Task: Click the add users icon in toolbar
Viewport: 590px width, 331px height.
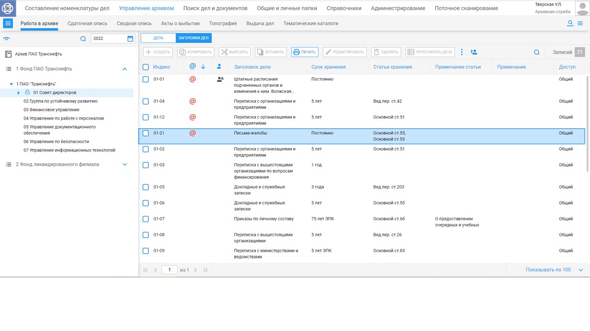Action: click(x=474, y=52)
